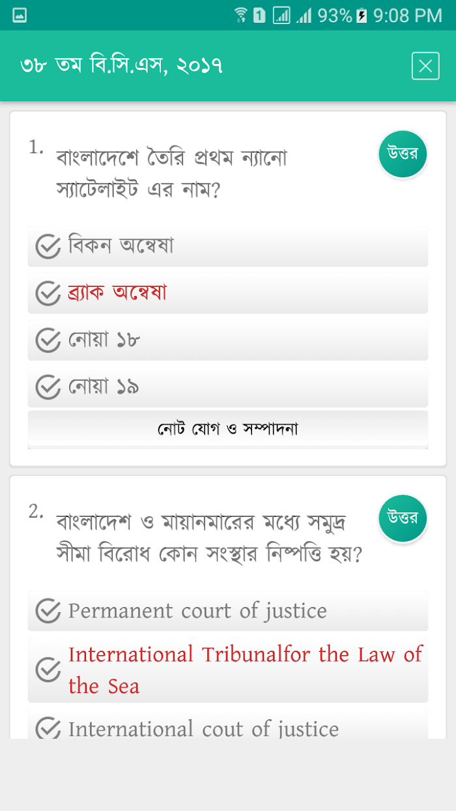This screenshot has width=456, height=811.
Task: Choose answer option বিকন অন্বেষা
Action: point(228,246)
